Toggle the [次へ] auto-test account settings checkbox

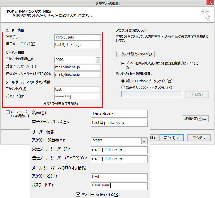(123, 63)
